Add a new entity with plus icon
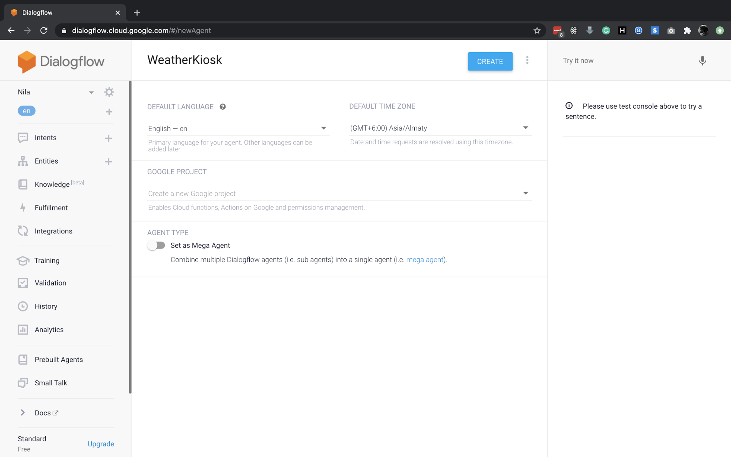 pyautogui.click(x=109, y=161)
